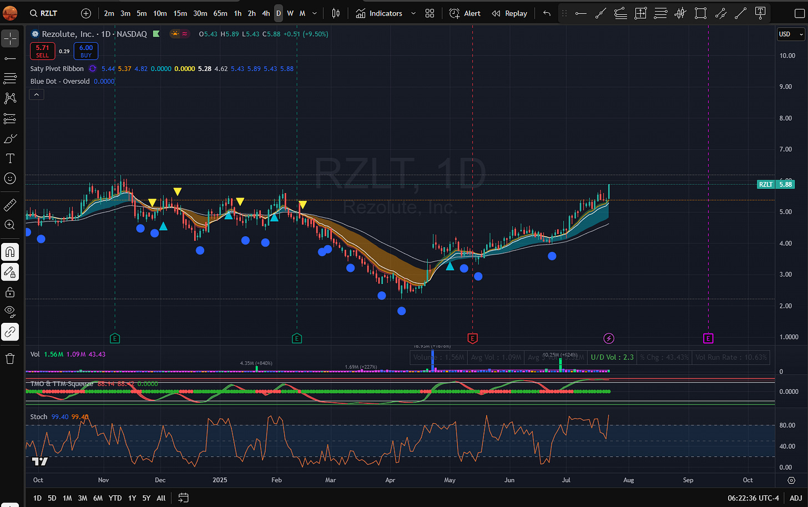Open the USD currency dropdown
Image resolution: width=808 pixels, height=507 pixels.
pyautogui.click(x=791, y=34)
